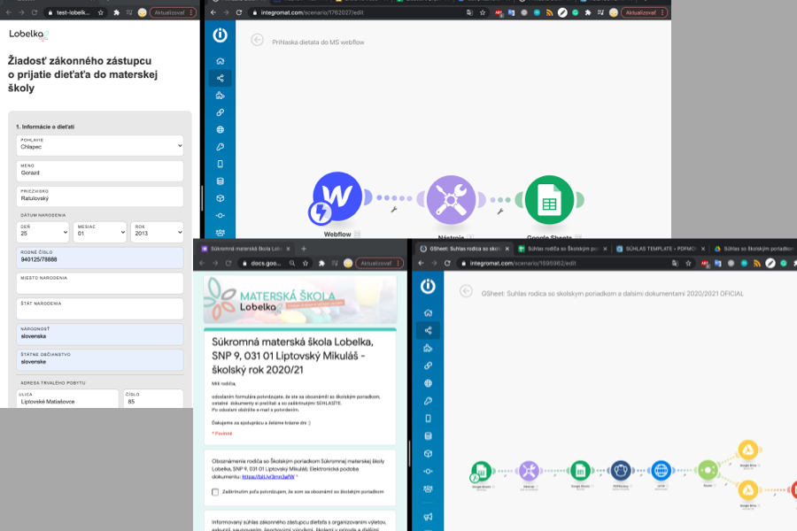Open the Rok dropdown showing 2013
The width and height of the screenshot is (797, 531).
click(157, 232)
